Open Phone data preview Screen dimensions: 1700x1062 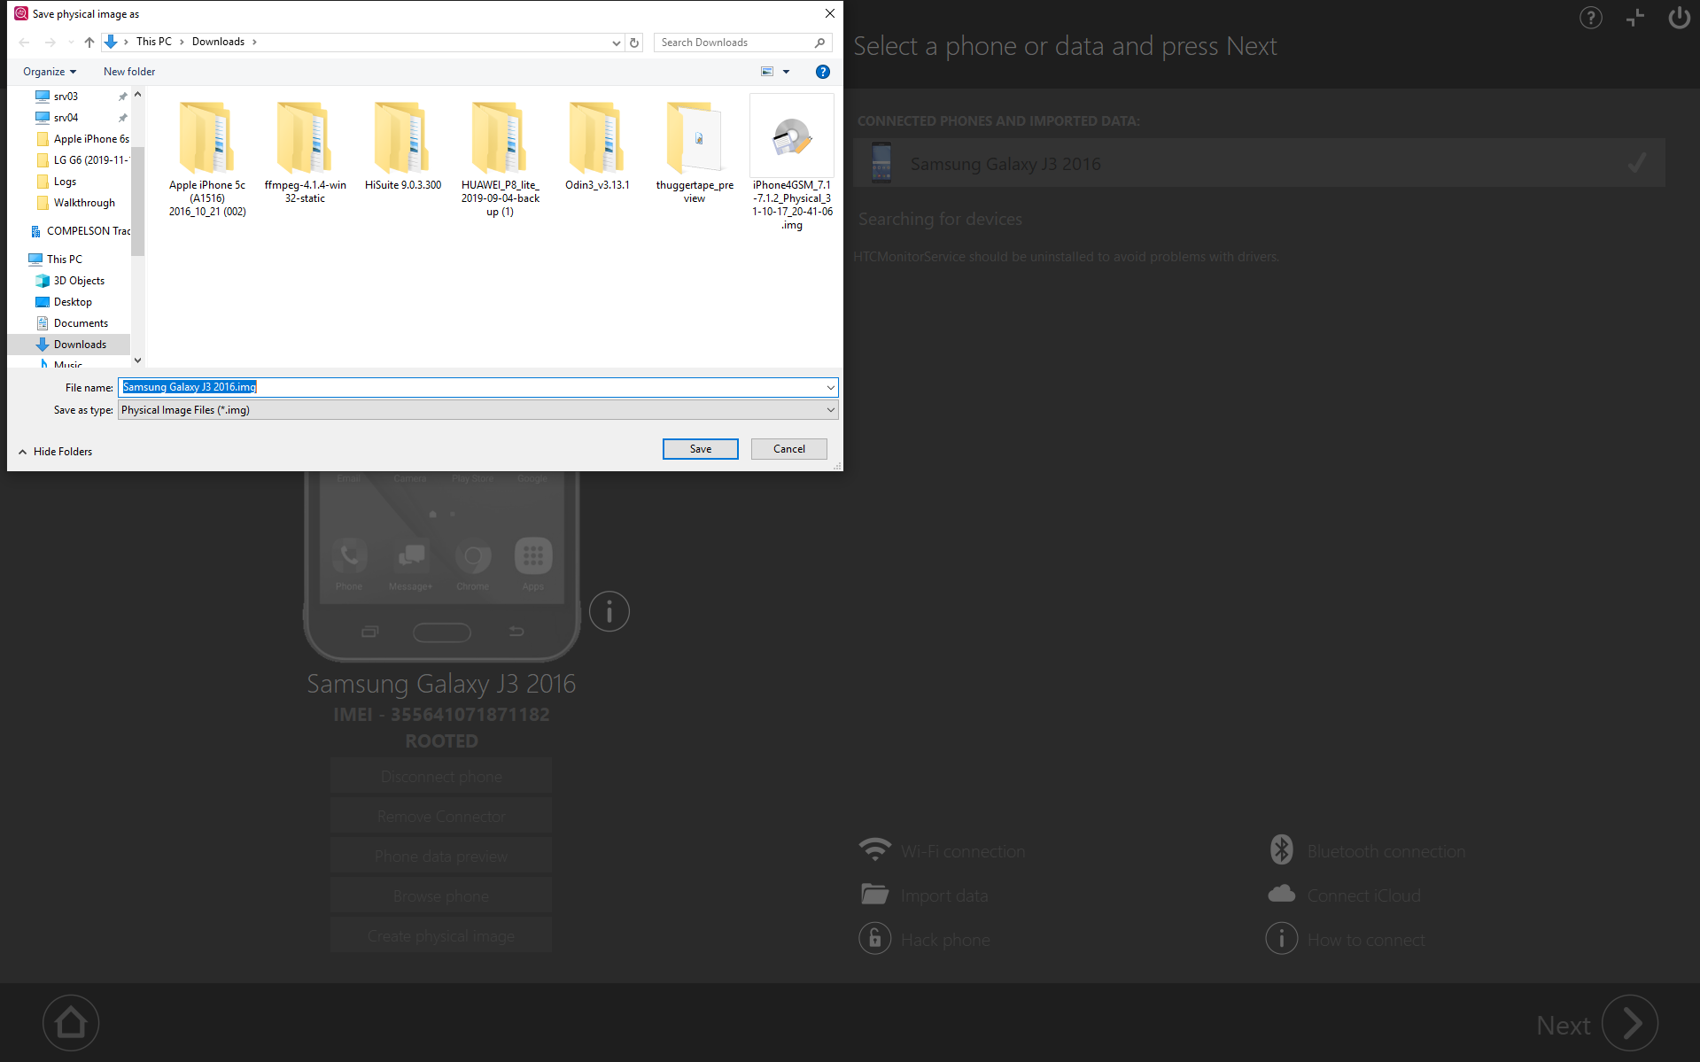pyautogui.click(x=441, y=857)
